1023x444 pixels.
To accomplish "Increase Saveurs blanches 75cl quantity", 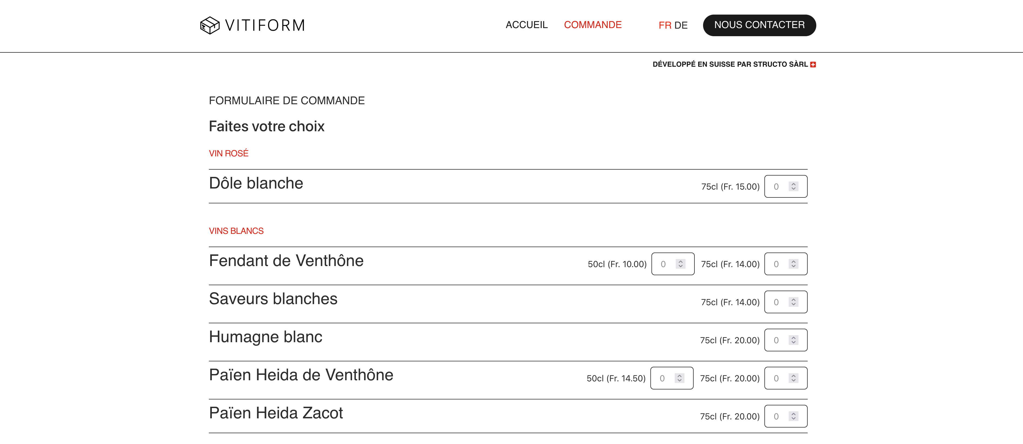I will click(794, 299).
